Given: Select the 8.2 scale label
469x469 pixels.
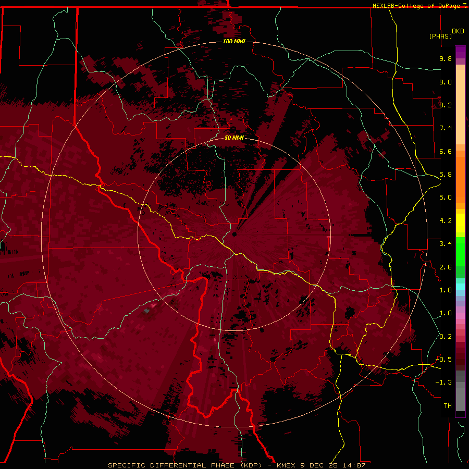Looking at the screenshot, I should click(446, 105).
